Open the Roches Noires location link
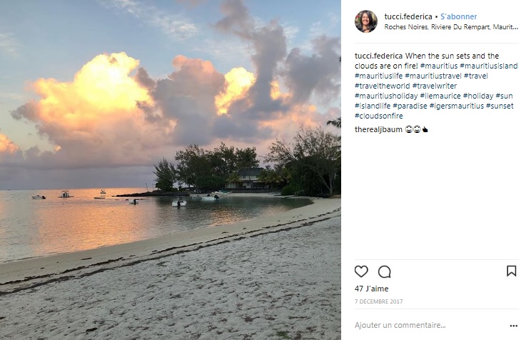Screen dimensions: 531x340 (440, 27)
